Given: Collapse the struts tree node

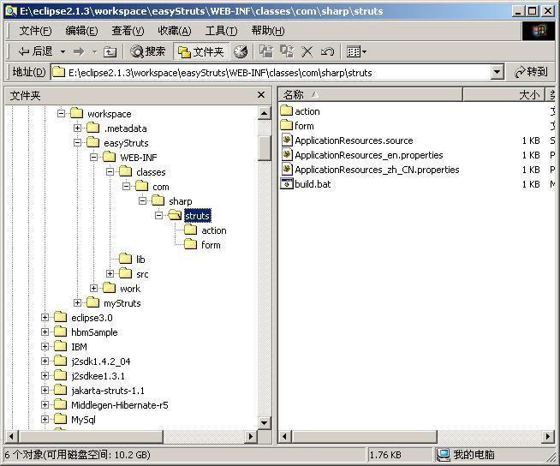Looking at the screenshot, I should (x=159, y=216).
